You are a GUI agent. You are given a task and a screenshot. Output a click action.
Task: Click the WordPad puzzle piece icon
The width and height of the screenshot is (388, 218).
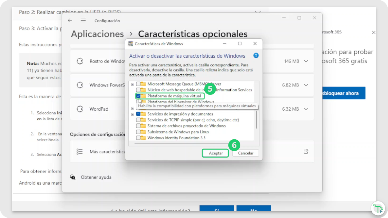[x=80, y=109]
